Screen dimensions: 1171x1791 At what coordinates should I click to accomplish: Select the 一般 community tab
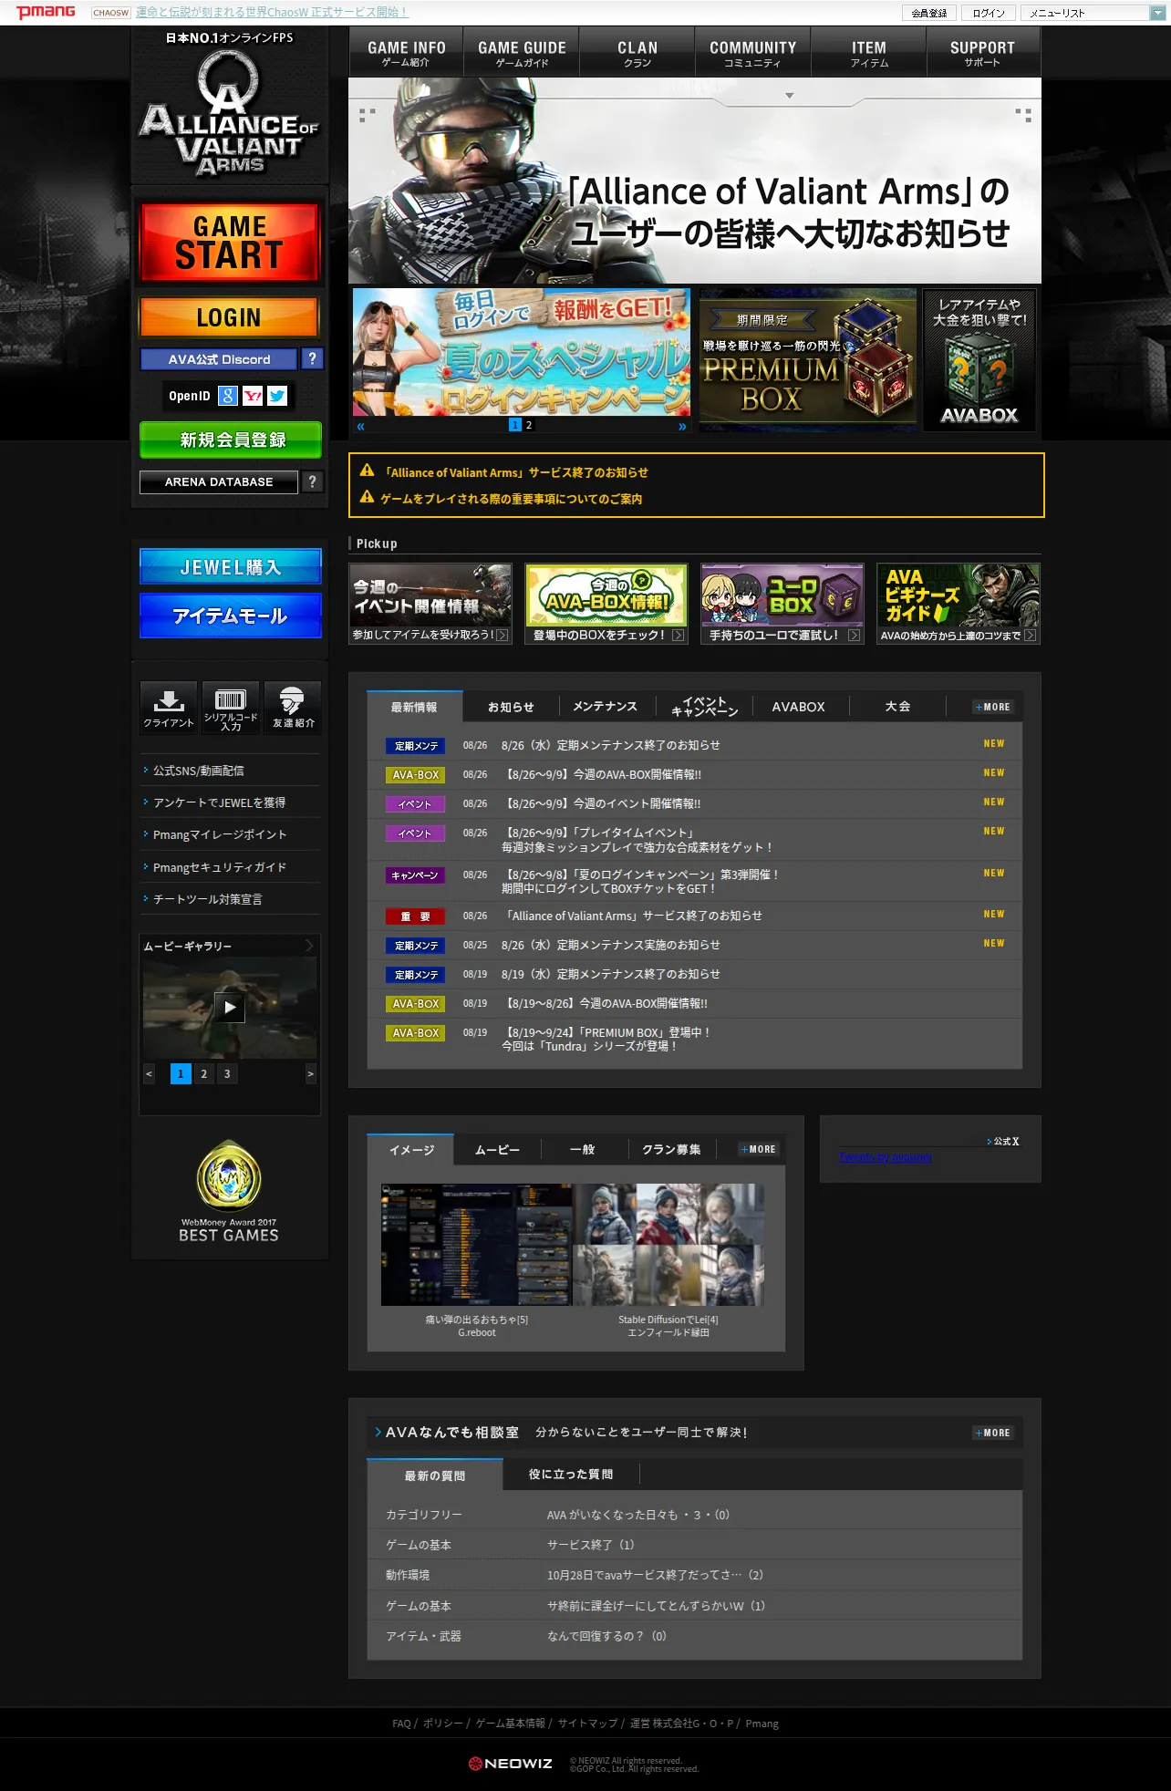(583, 1150)
